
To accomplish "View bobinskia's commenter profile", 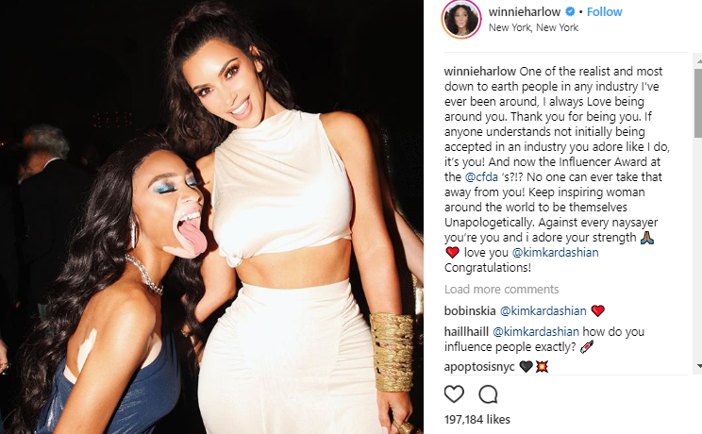I will pyautogui.click(x=470, y=310).
